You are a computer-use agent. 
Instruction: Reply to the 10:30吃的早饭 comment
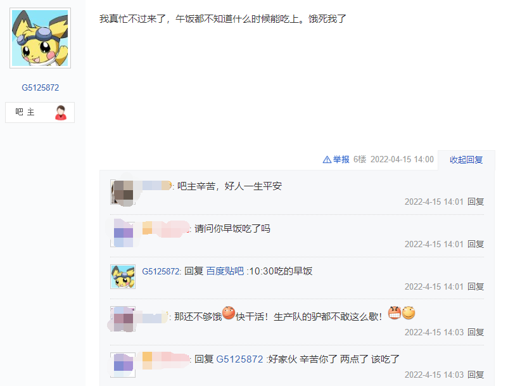pos(476,286)
